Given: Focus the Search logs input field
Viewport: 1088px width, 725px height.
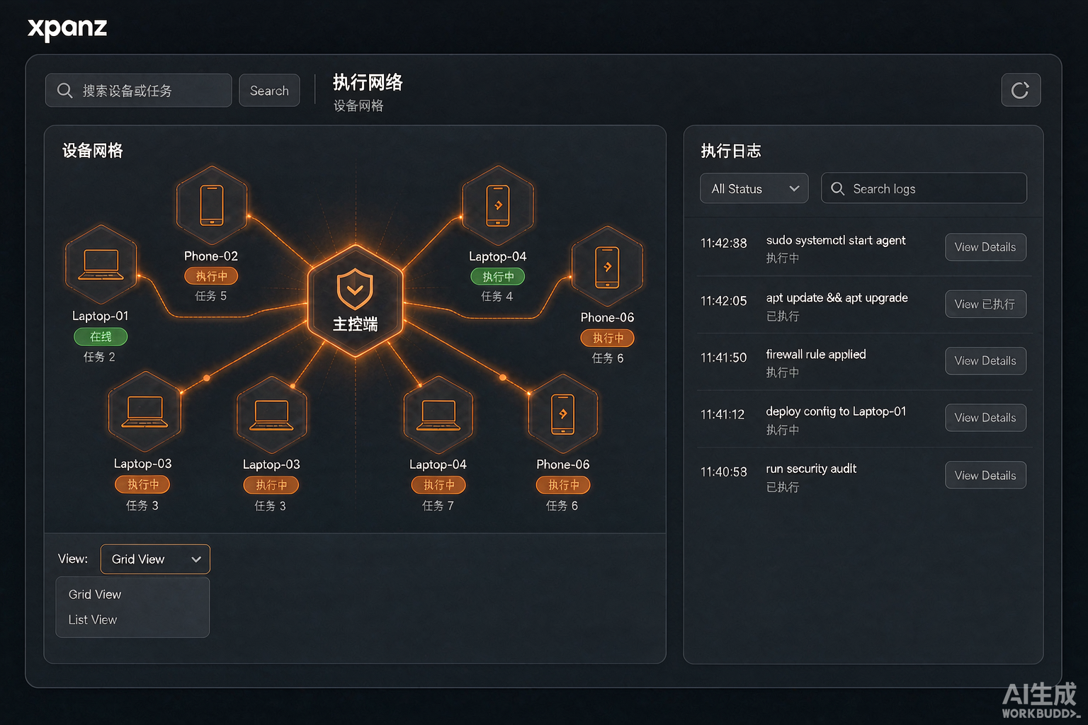Looking at the screenshot, I should coord(924,188).
